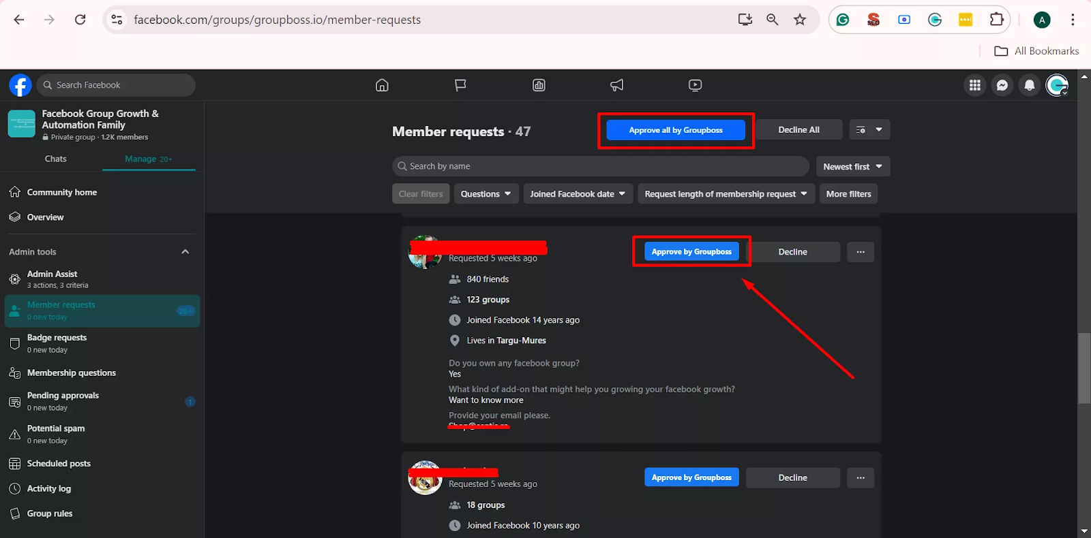Click the Facebook logo icon
Screen dimensions: 1091x538
click(x=20, y=85)
